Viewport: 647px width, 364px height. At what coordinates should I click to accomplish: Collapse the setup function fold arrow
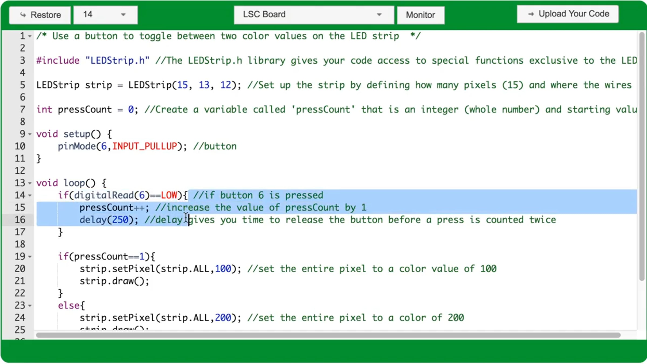pos(30,134)
